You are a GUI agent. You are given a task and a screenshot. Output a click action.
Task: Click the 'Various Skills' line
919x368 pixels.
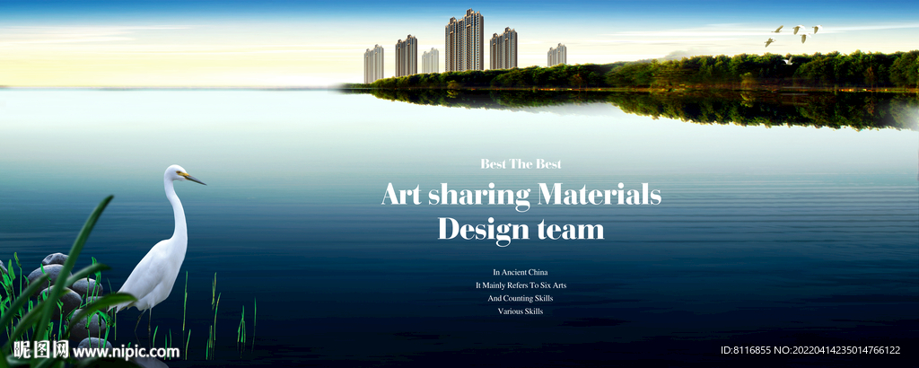(521, 311)
